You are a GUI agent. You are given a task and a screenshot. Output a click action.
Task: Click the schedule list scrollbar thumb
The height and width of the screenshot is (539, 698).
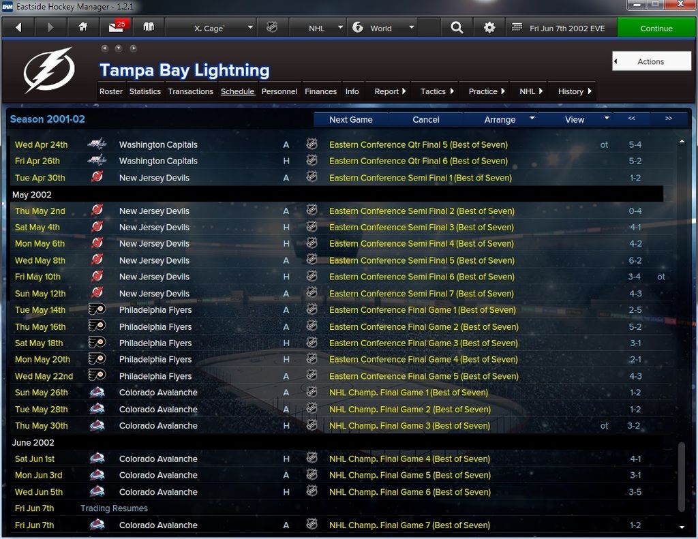682,476
